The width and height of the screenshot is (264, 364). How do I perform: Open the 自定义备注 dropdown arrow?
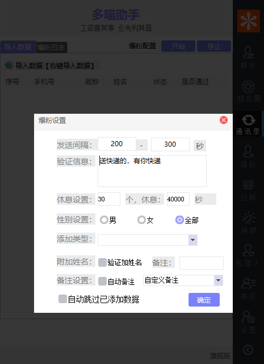click(219, 280)
